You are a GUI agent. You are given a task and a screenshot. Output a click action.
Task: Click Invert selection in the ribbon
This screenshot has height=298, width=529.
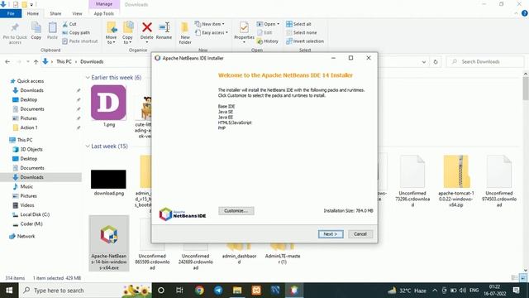click(x=305, y=41)
